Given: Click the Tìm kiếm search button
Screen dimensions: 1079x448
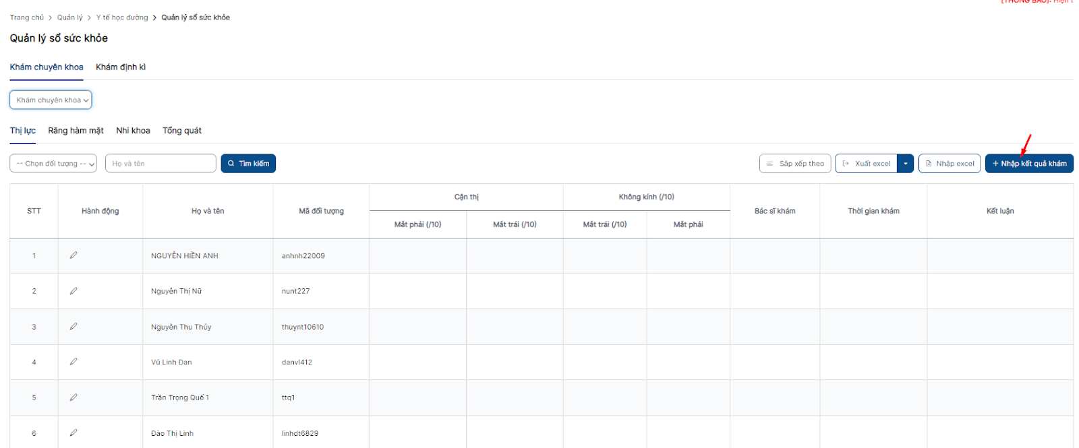Looking at the screenshot, I should click(248, 164).
